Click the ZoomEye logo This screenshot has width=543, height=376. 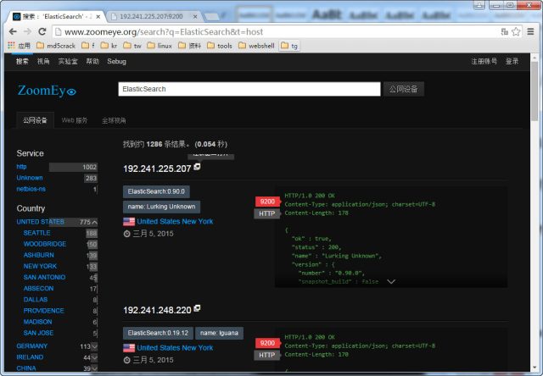[47, 91]
